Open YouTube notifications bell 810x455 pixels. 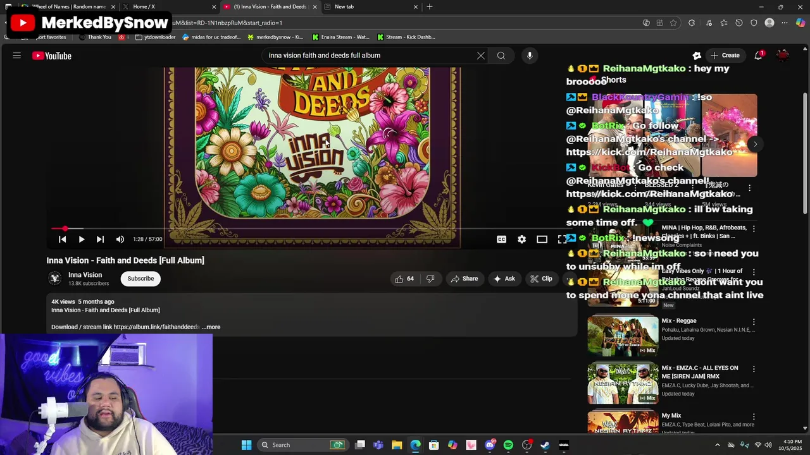click(x=758, y=56)
